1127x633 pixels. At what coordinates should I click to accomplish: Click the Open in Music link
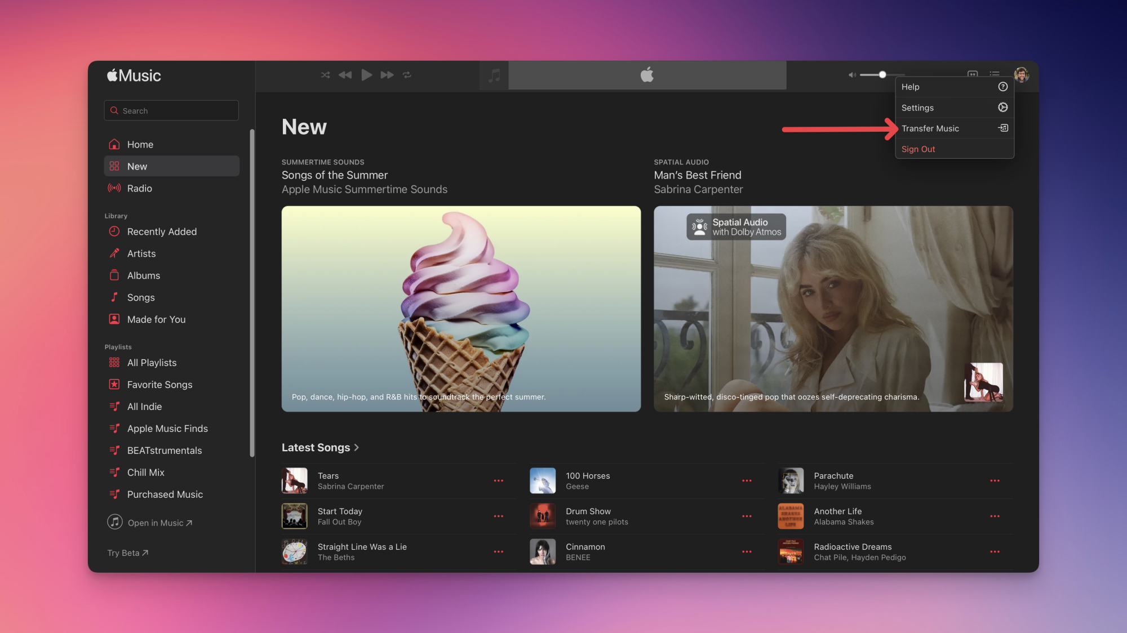tap(150, 523)
